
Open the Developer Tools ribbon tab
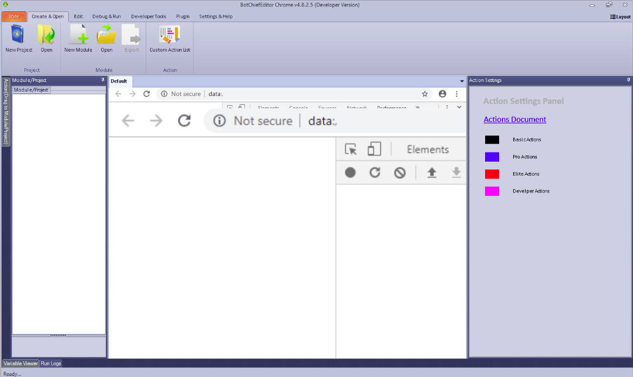148,16
